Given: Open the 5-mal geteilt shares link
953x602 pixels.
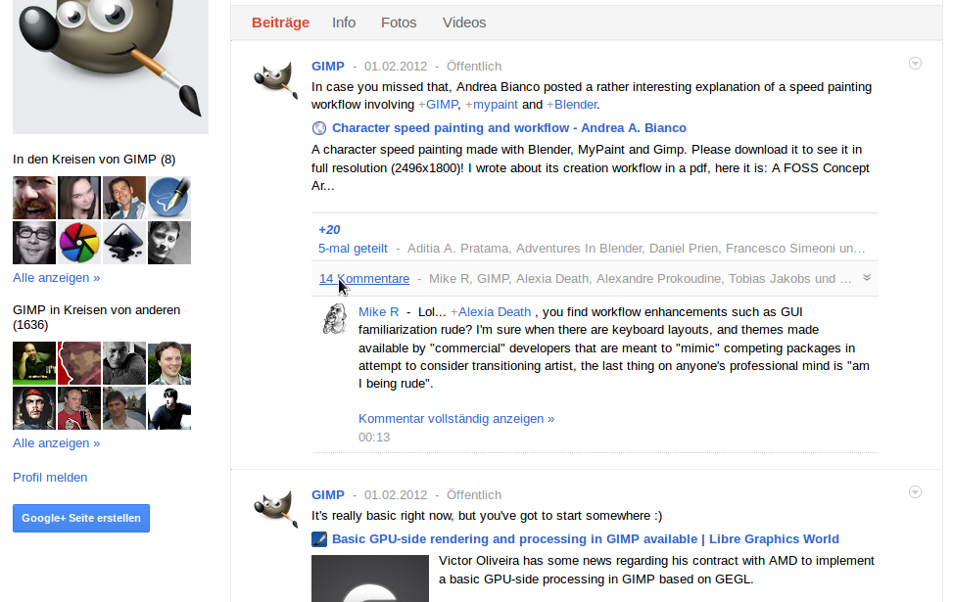Looking at the screenshot, I should coord(353,249).
